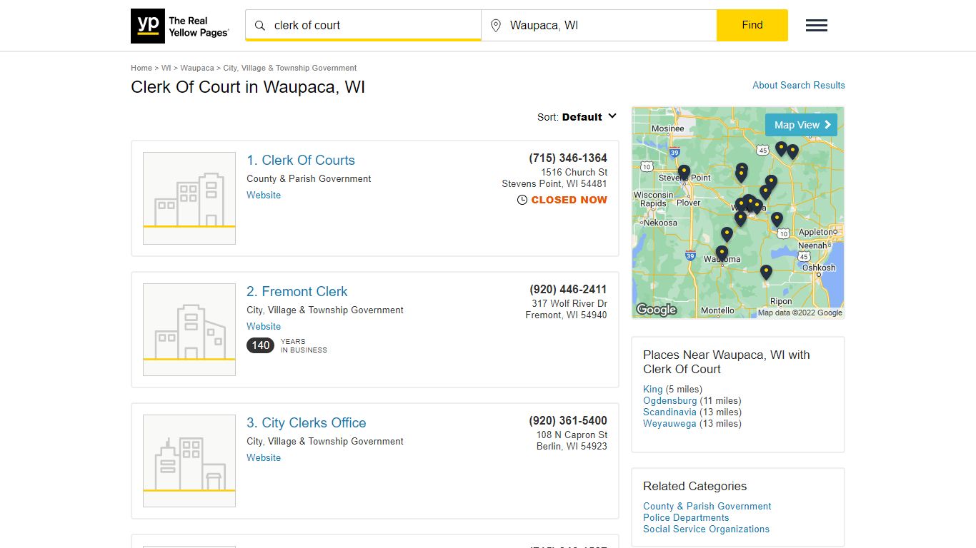This screenshot has height=548, width=976.
Task: Open About Search Results link
Action: [799, 85]
